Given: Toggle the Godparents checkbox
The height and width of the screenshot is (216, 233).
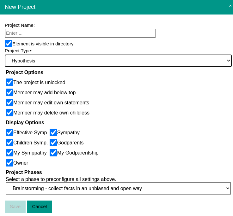Looking at the screenshot, I should point(53,143).
